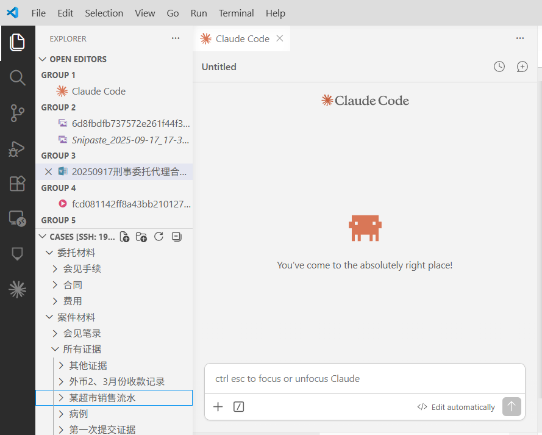
Task: Open the Selection menu
Action: 104,13
